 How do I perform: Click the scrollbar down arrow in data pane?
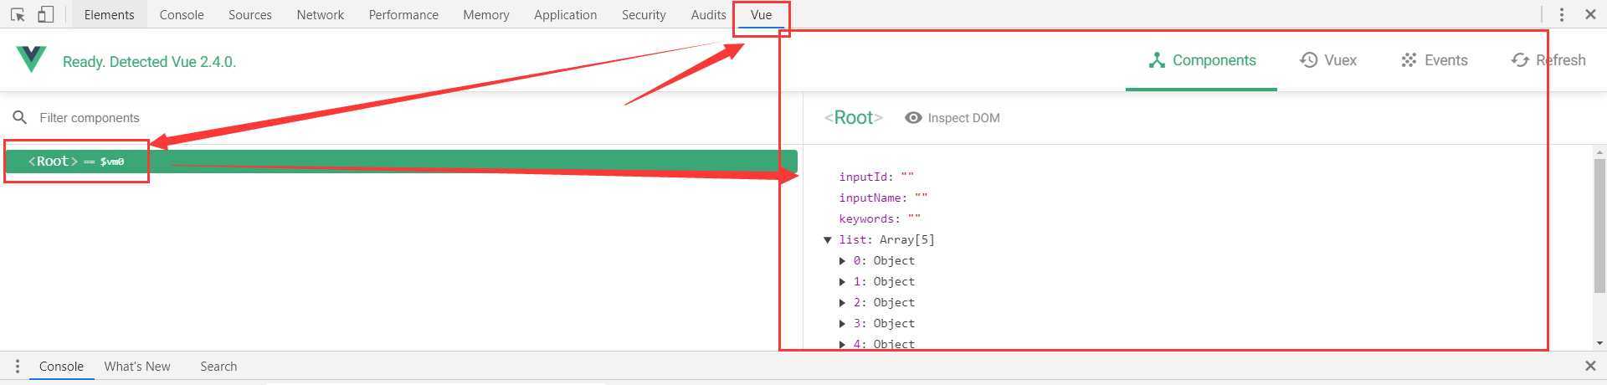click(1599, 342)
